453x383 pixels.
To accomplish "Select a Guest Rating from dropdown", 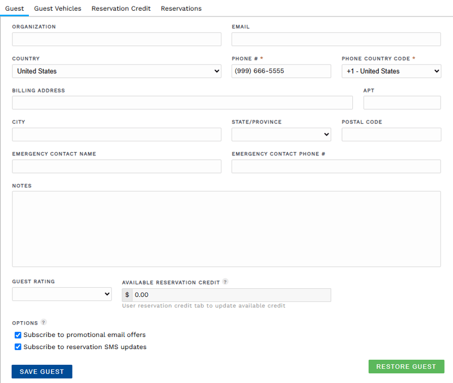I will tap(62, 294).
